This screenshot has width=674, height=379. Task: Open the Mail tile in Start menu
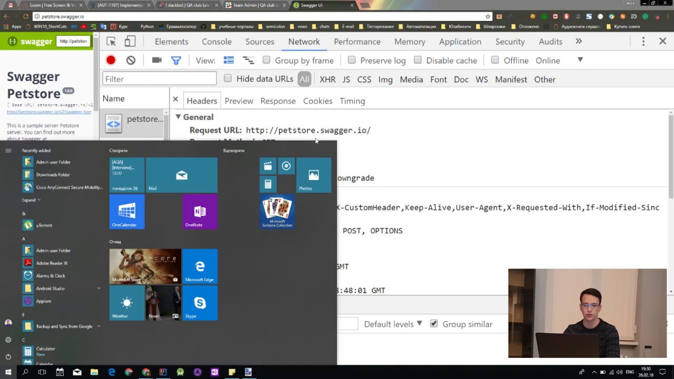pos(182,175)
